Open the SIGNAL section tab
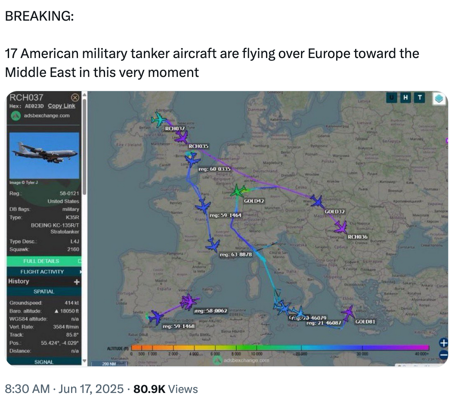Viewport: 458px width, 405px height. [x=44, y=362]
